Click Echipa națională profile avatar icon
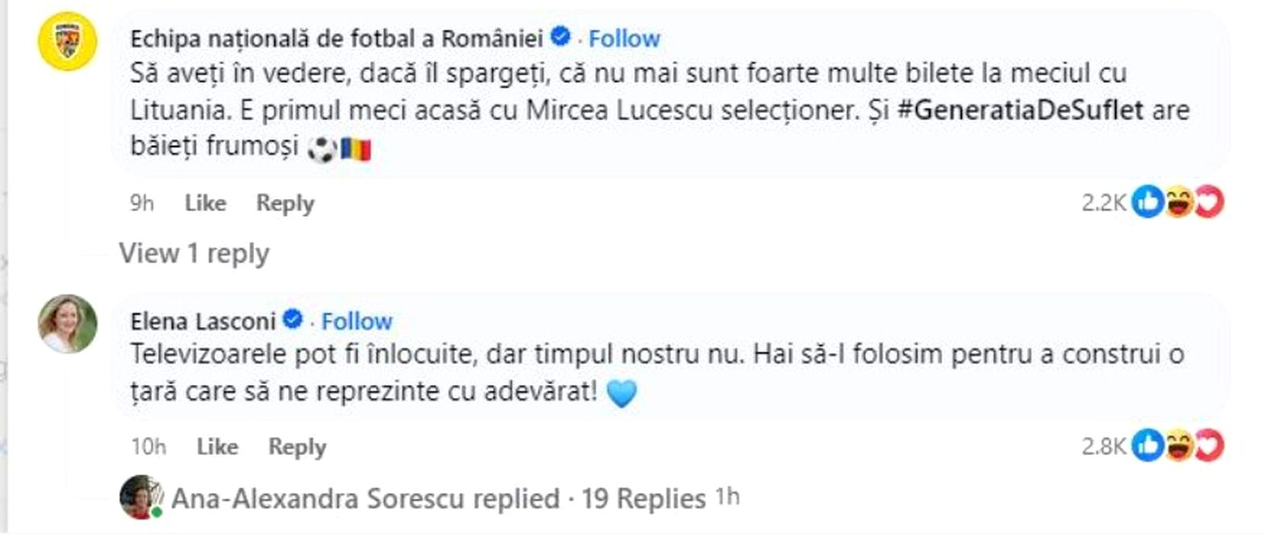Screen dimensions: 1265x534 (x=67, y=41)
